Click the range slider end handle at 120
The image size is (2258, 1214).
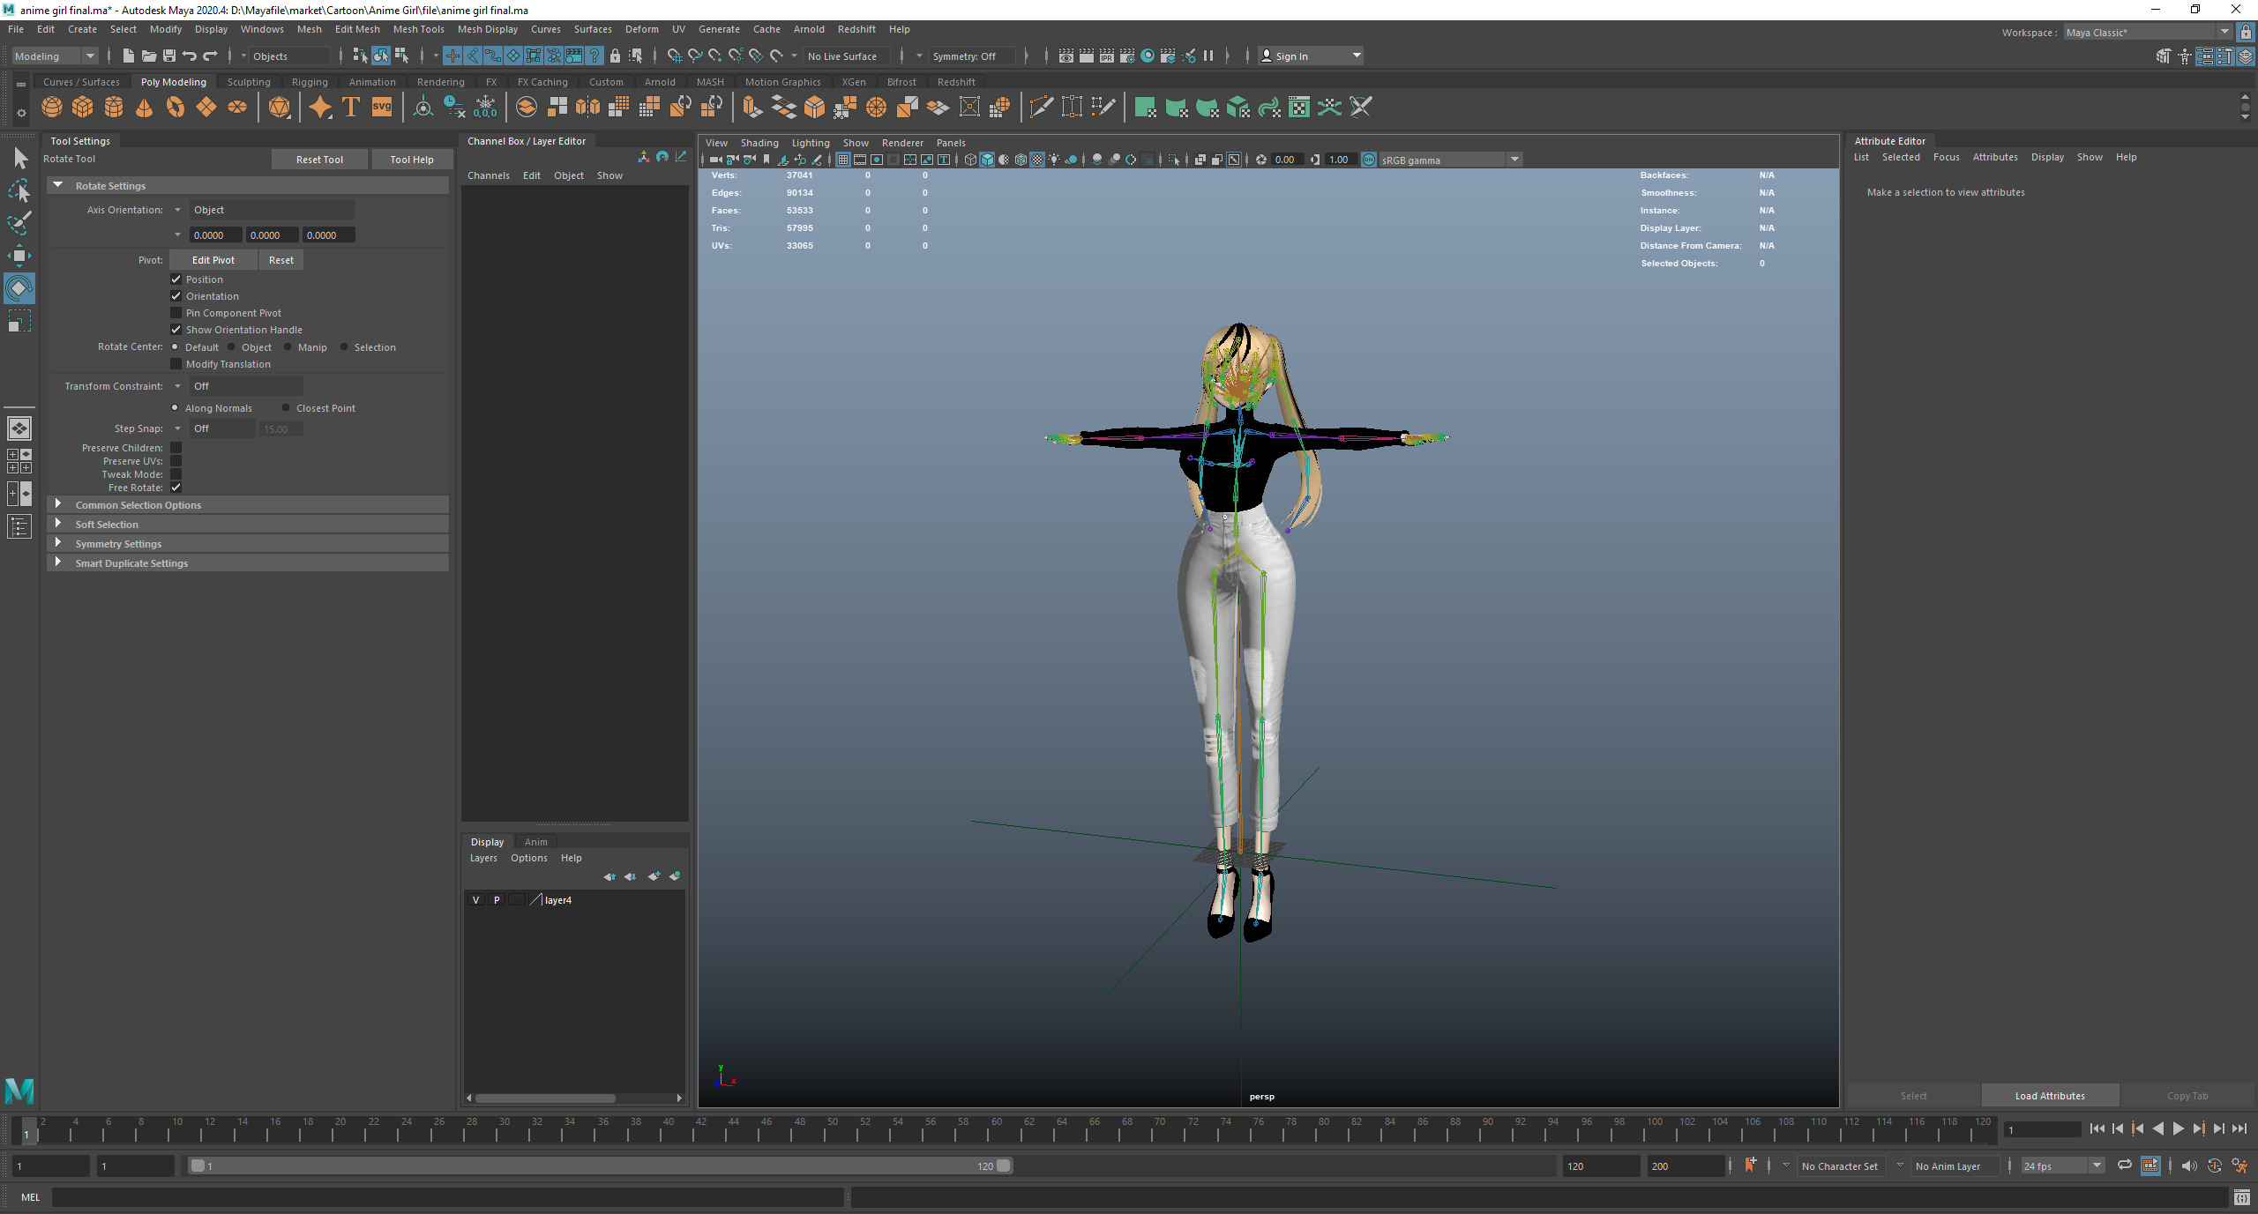click(1003, 1166)
